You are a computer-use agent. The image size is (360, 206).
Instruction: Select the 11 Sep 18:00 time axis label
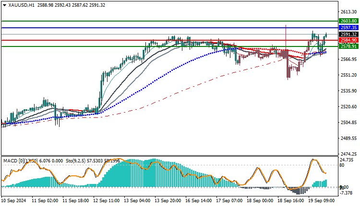point(75,201)
